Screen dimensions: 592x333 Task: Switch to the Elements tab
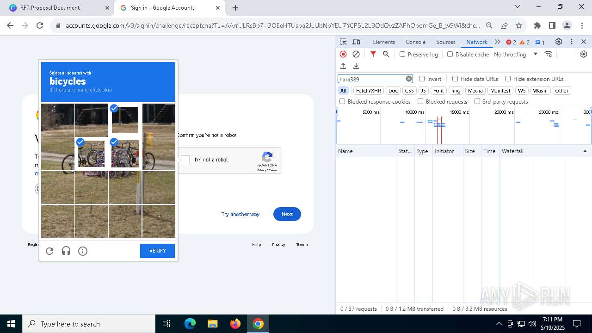click(x=384, y=42)
